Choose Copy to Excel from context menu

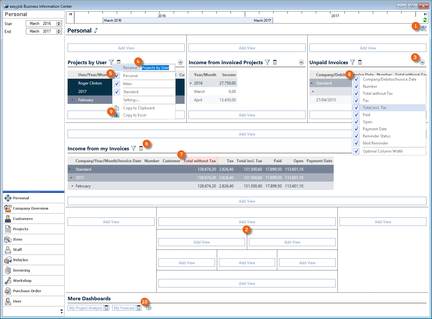tap(135, 115)
